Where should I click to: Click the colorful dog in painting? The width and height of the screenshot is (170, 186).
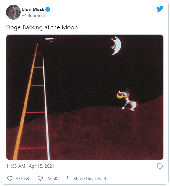click(x=127, y=100)
